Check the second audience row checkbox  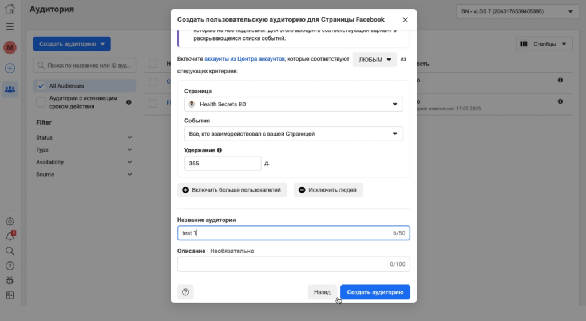(153, 103)
